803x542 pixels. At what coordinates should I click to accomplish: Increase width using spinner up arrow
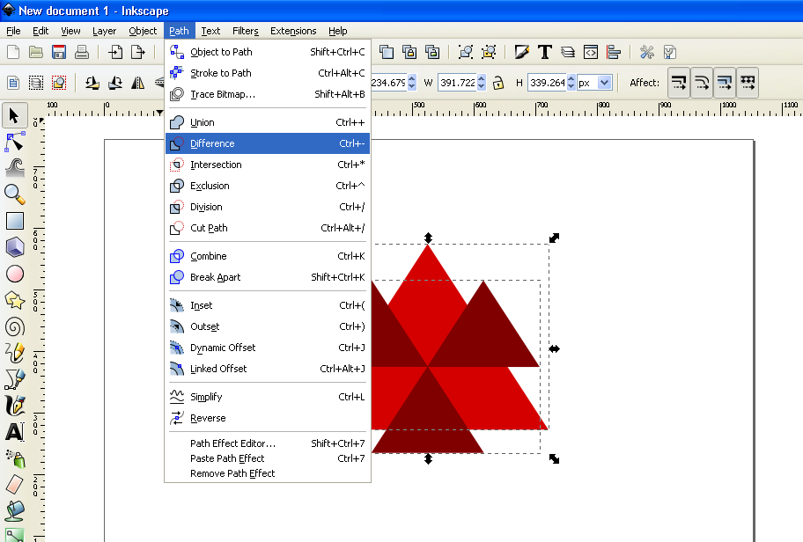[x=481, y=78]
